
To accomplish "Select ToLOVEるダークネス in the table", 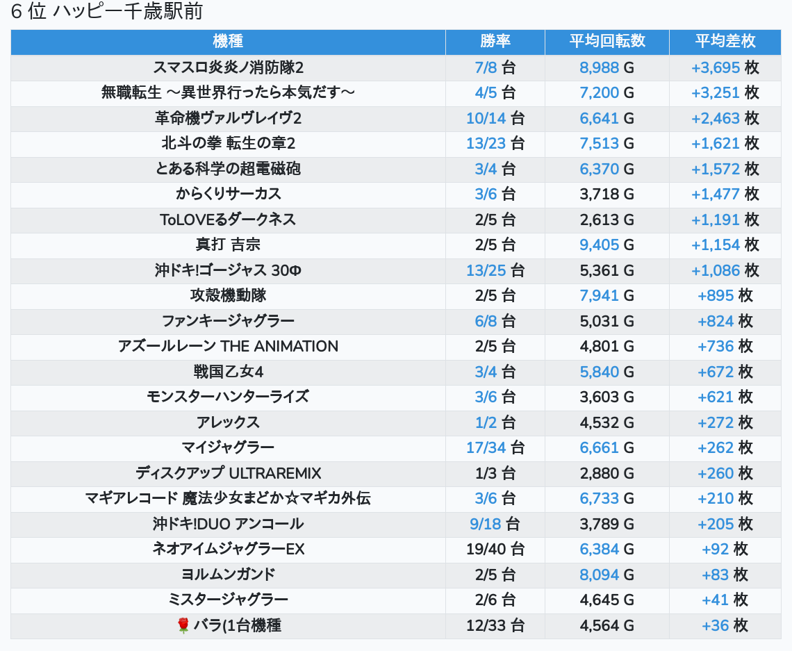I will (228, 220).
